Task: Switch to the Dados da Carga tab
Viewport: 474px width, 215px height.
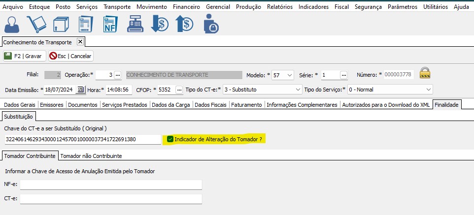Action: click(170, 105)
